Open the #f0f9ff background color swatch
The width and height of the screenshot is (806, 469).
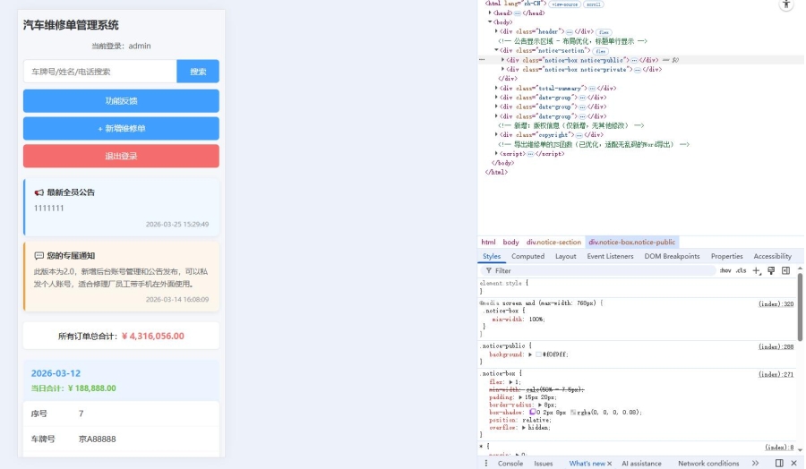(538, 354)
